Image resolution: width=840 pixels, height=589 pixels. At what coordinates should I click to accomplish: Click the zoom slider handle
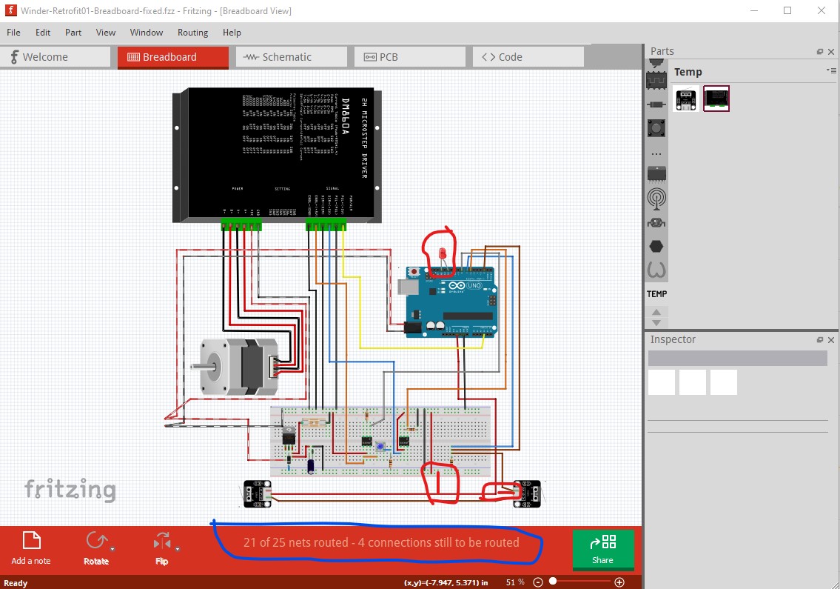click(553, 582)
